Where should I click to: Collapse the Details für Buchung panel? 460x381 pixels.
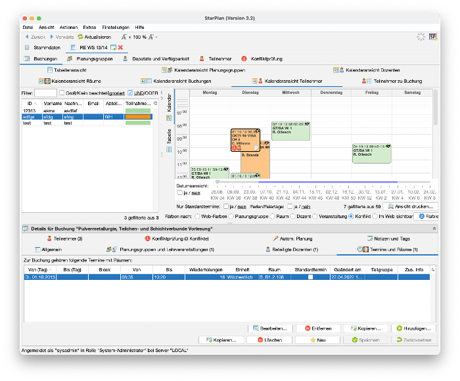click(434, 229)
